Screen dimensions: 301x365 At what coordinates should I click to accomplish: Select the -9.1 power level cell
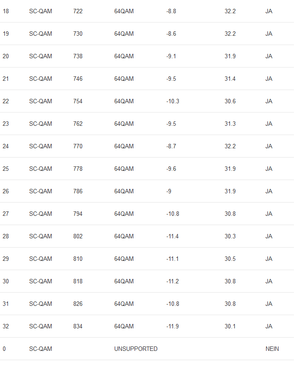coord(171,56)
